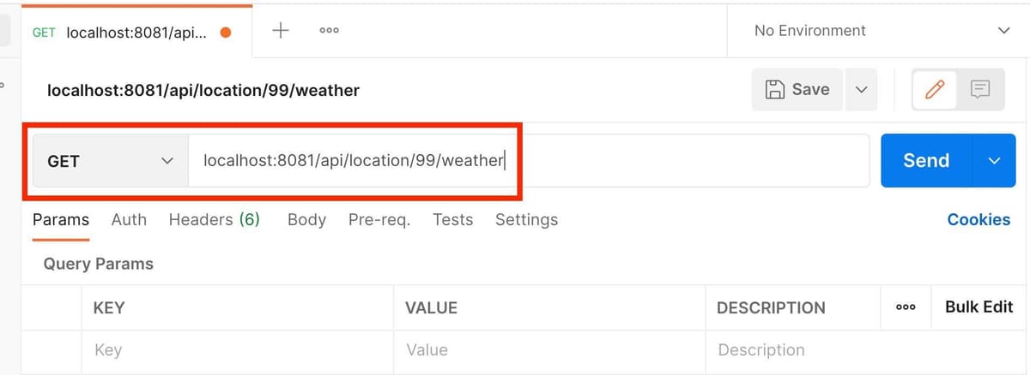The image size is (1030, 375).
Task: Click the orange unsaved dot on tab
Action: point(226,33)
